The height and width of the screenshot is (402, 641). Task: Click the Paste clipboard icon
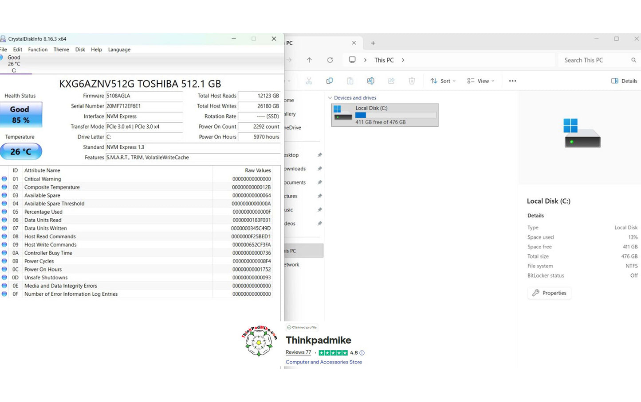pos(350,81)
